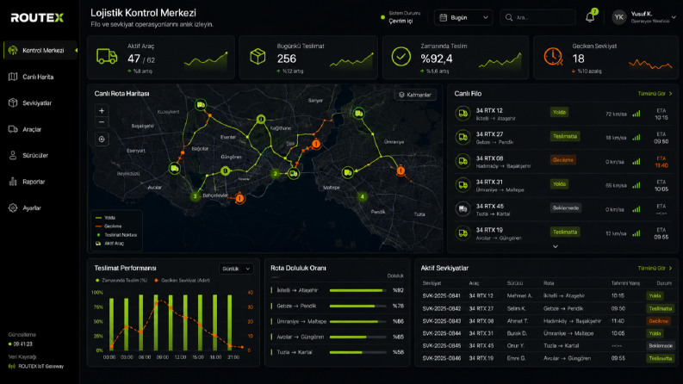The width and height of the screenshot is (683, 384).
Task: Click the 34 RTX 08 vehicle icon in Canlı Filo
Action: (x=463, y=162)
